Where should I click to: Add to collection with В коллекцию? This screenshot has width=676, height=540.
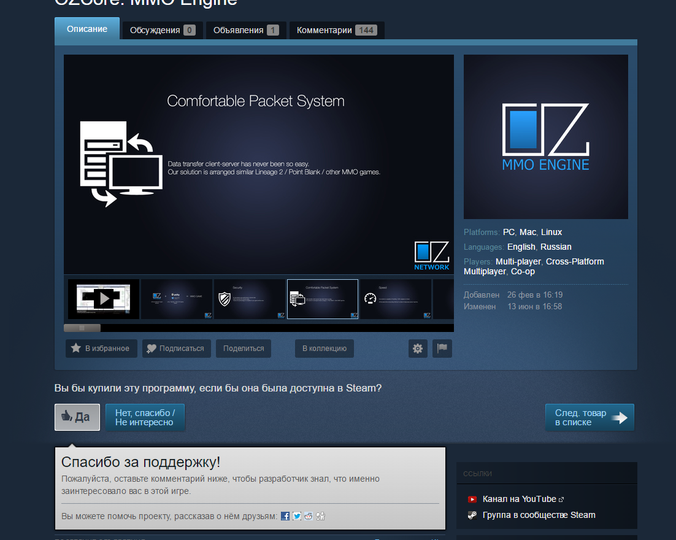[325, 349]
